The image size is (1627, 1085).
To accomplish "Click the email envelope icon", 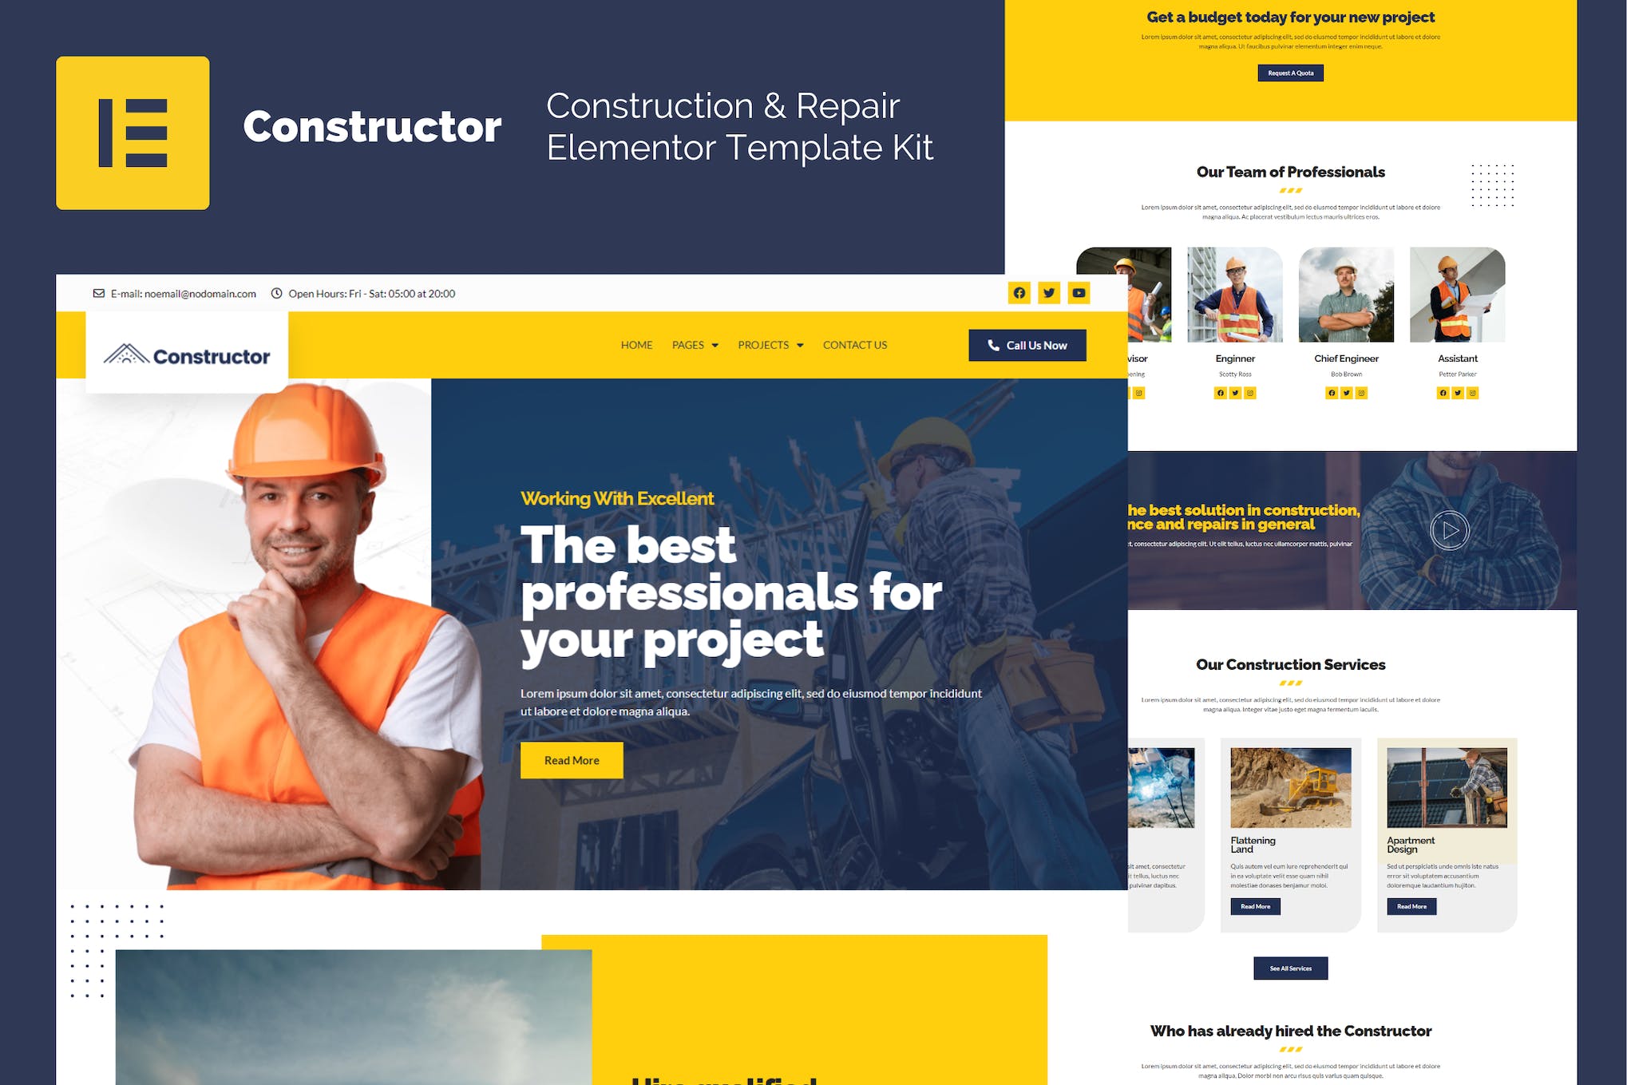I will (97, 293).
